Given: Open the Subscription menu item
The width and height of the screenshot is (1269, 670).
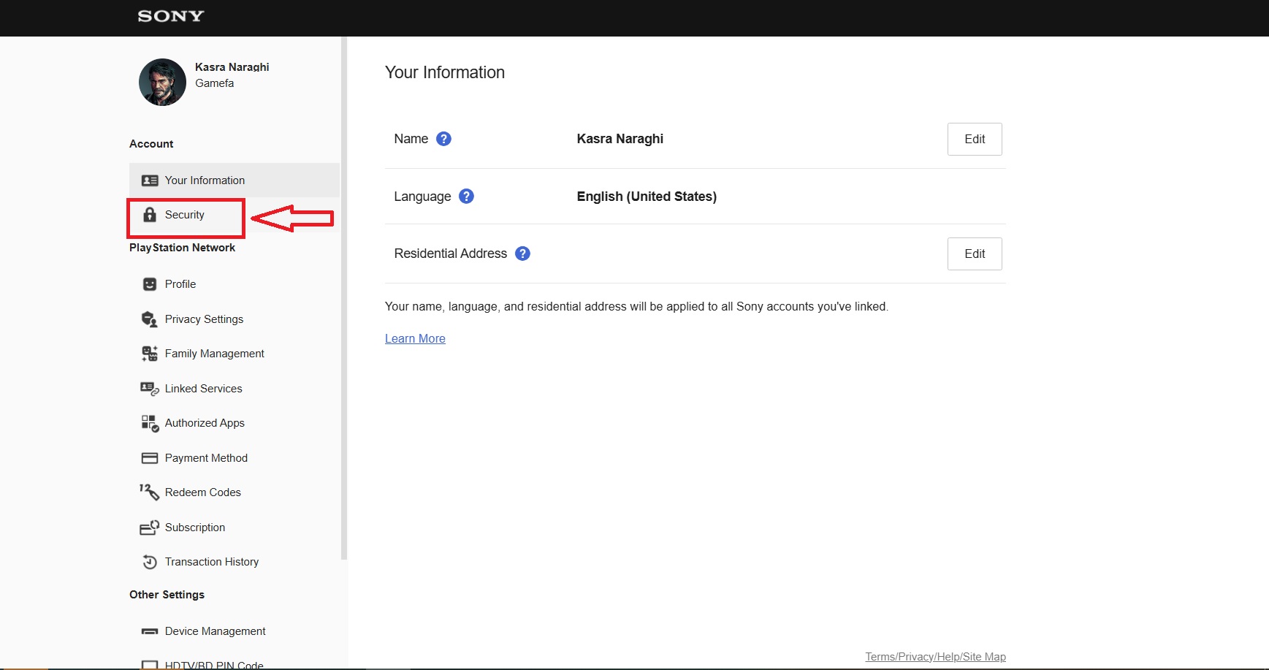Looking at the screenshot, I should 194,528.
